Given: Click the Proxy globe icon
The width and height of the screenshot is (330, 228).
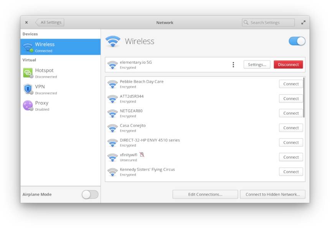Looking at the screenshot, I should [x=28, y=105].
